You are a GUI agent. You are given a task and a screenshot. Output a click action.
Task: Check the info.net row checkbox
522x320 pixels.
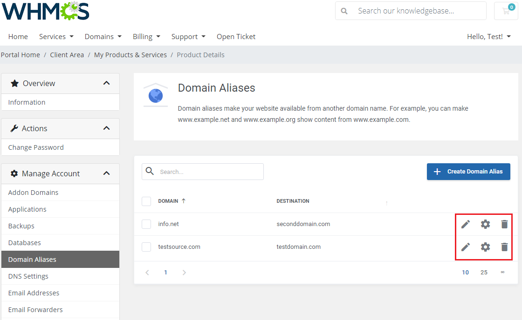pos(146,224)
